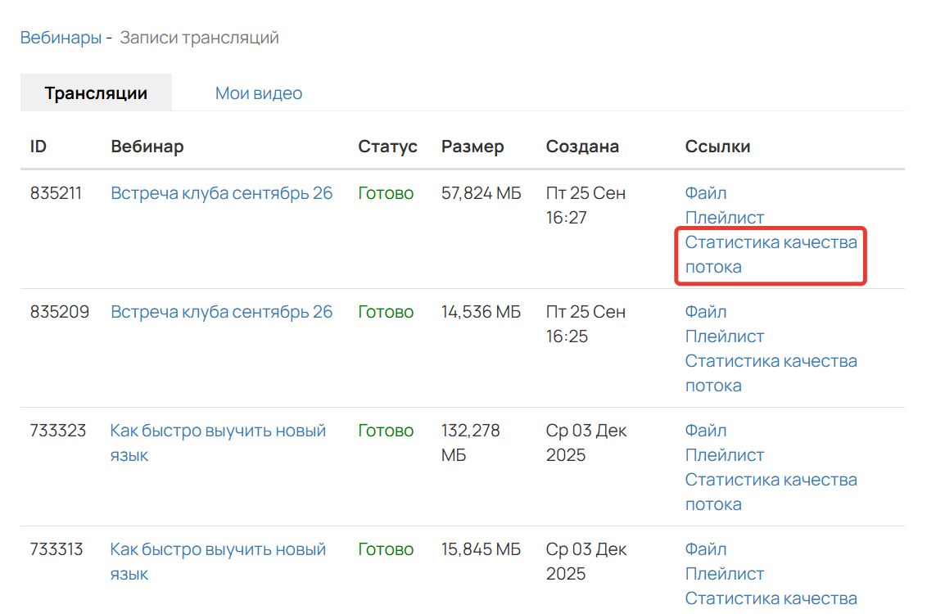Image resolution: width=936 pixels, height=614 pixels.
Task: Click Файл link for recording 835209
Action: (706, 312)
